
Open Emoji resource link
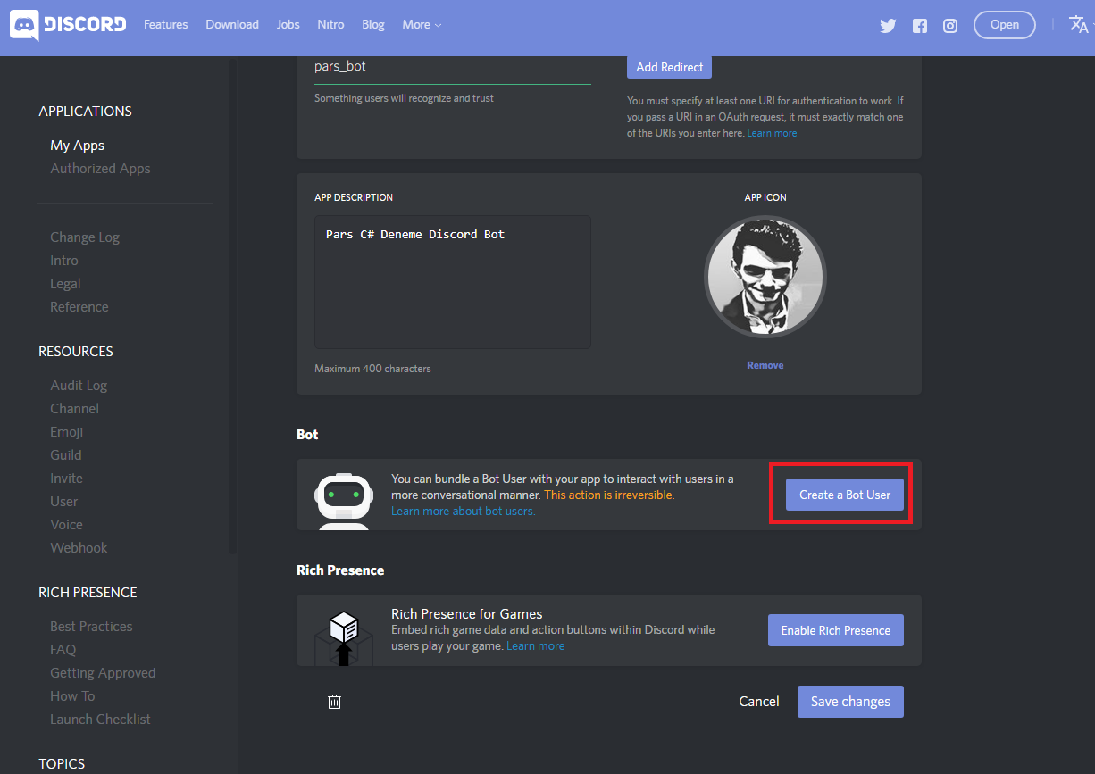tap(67, 432)
